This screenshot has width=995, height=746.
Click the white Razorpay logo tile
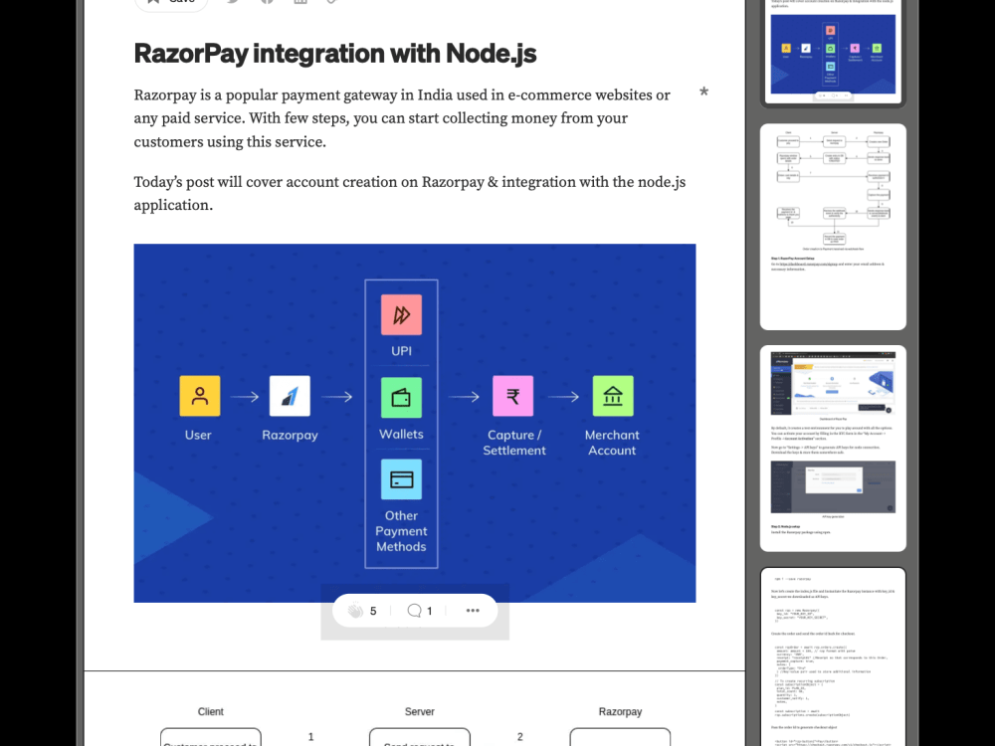pos(290,396)
